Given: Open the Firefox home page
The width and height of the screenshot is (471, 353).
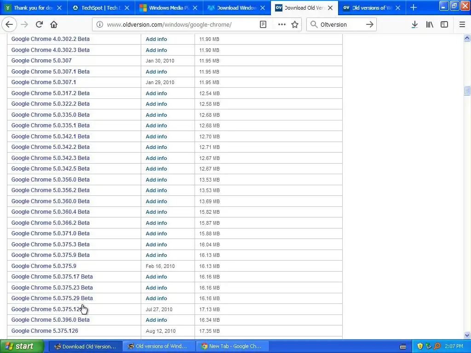Looking at the screenshot, I should (54, 25).
